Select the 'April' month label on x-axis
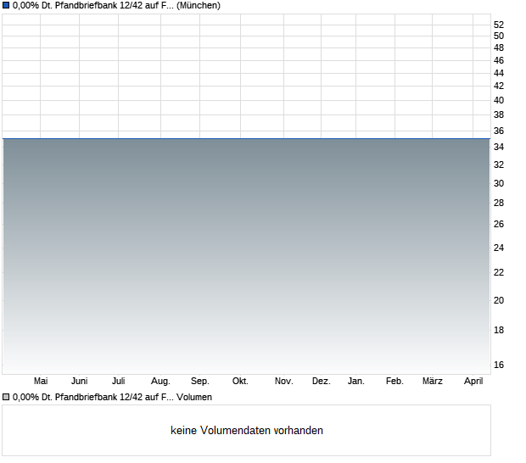This screenshot has width=526, height=463. (473, 382)
